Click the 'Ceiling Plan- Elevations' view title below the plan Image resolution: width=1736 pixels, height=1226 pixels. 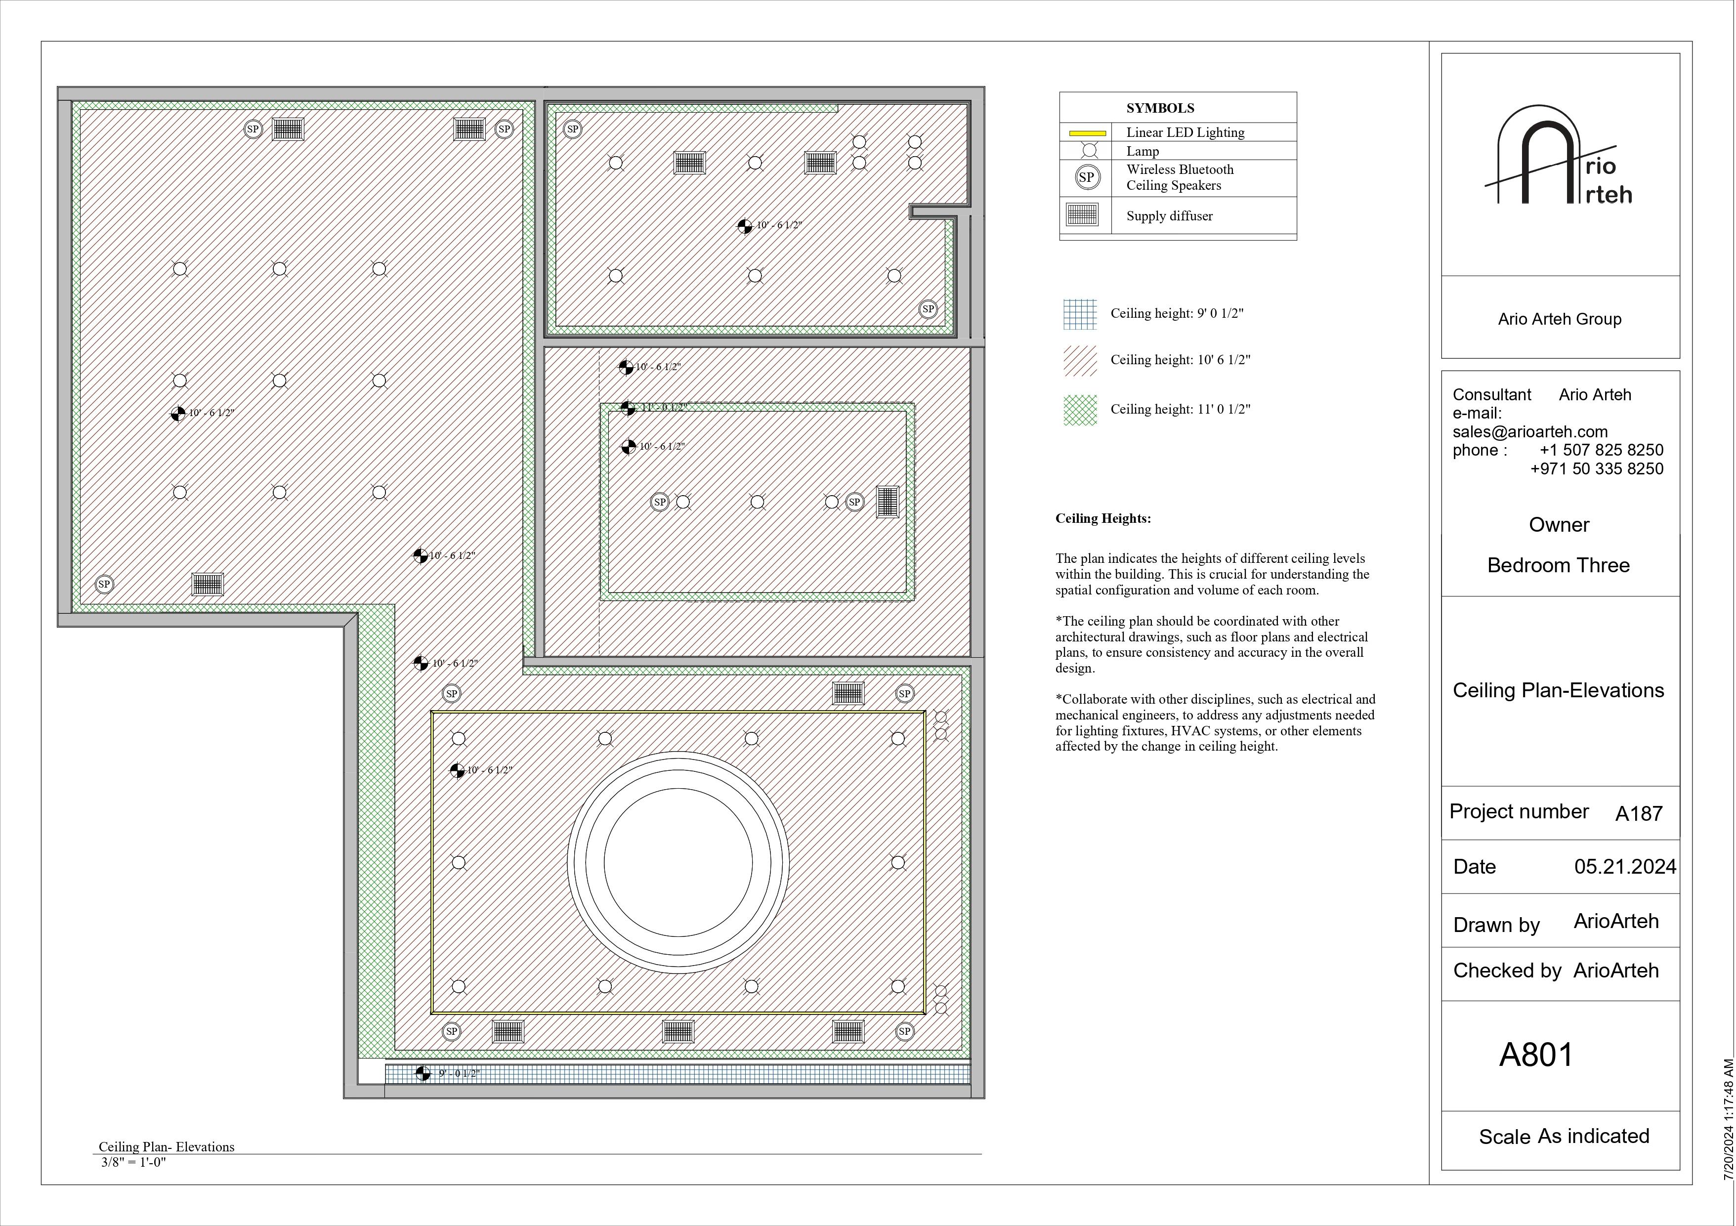click(x=167, y=1146)
